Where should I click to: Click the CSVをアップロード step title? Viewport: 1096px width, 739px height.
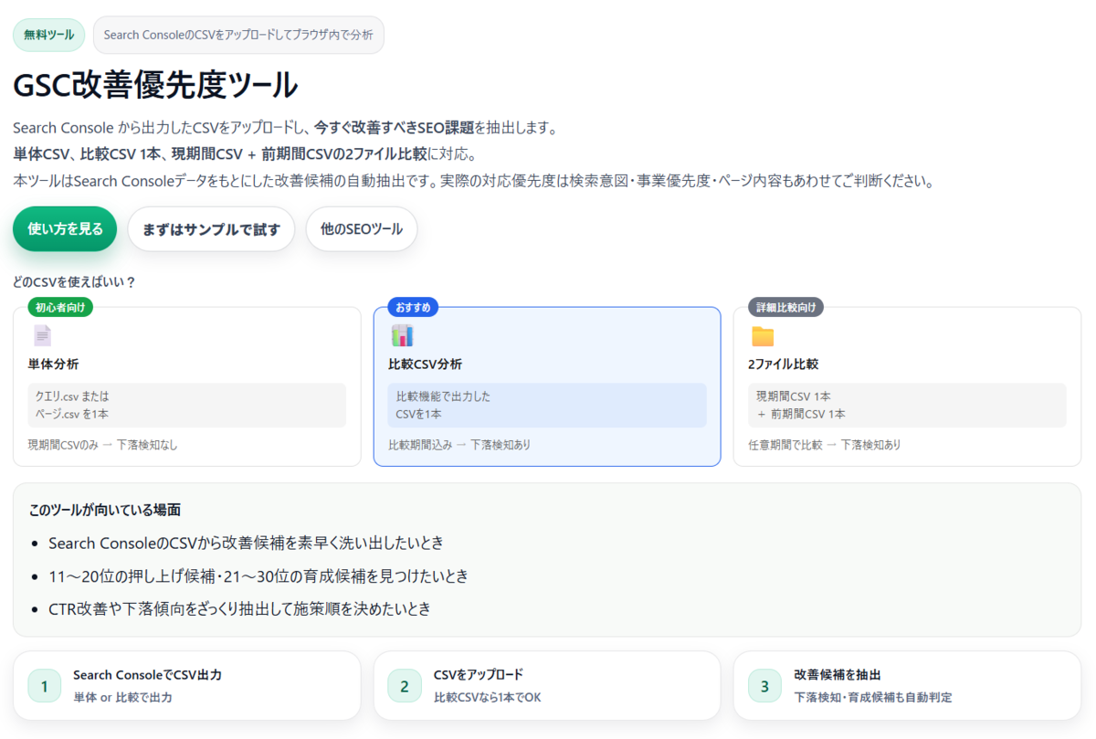[479, 675]
